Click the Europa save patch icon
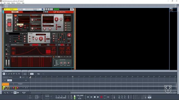 [47, 12]
